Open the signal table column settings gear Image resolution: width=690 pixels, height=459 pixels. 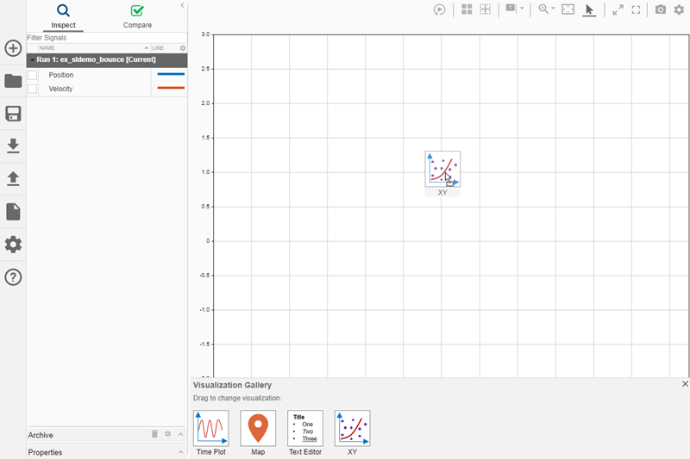183,48
